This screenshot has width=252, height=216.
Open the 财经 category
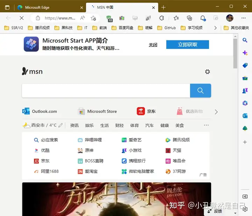point(119,125)
